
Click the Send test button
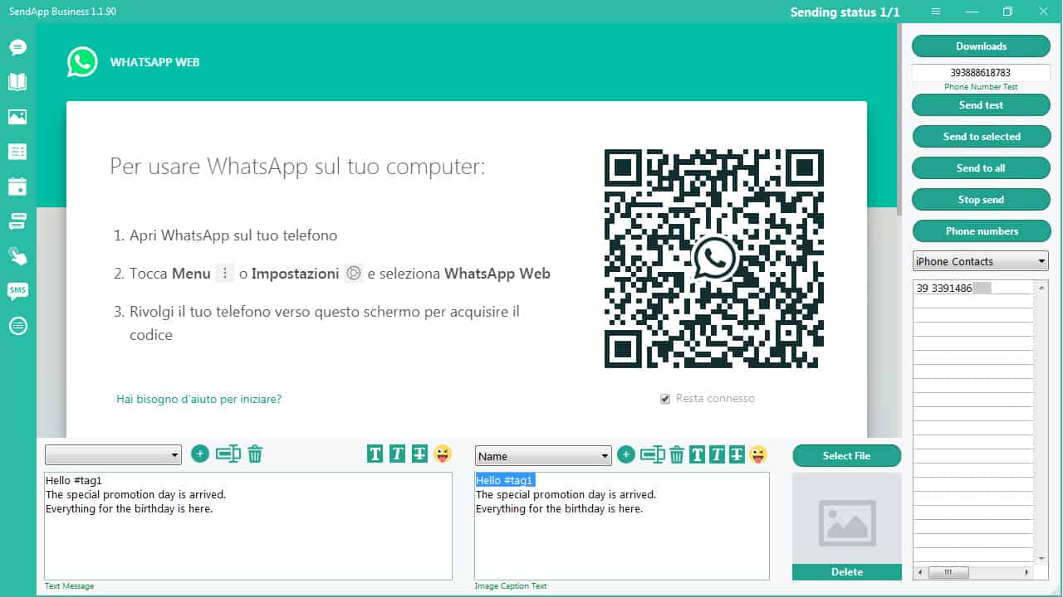(981, 105)
